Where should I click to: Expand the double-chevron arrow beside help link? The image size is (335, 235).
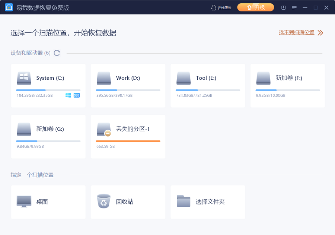(x=320, y=33)
